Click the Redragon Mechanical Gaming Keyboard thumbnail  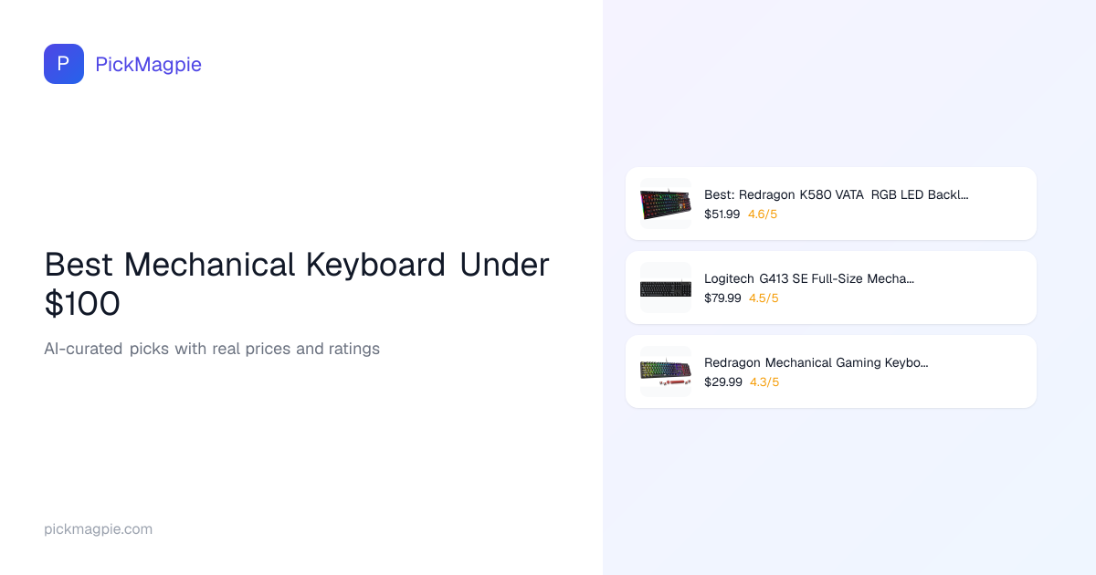tap(666, 371)
